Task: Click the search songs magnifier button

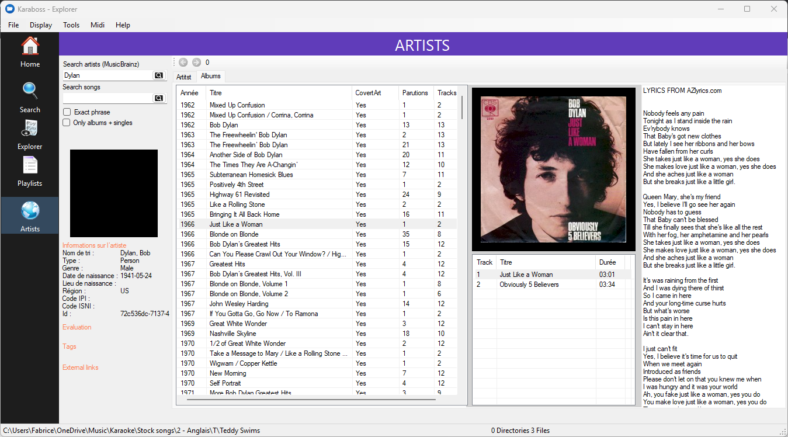Action: point(158,98)
